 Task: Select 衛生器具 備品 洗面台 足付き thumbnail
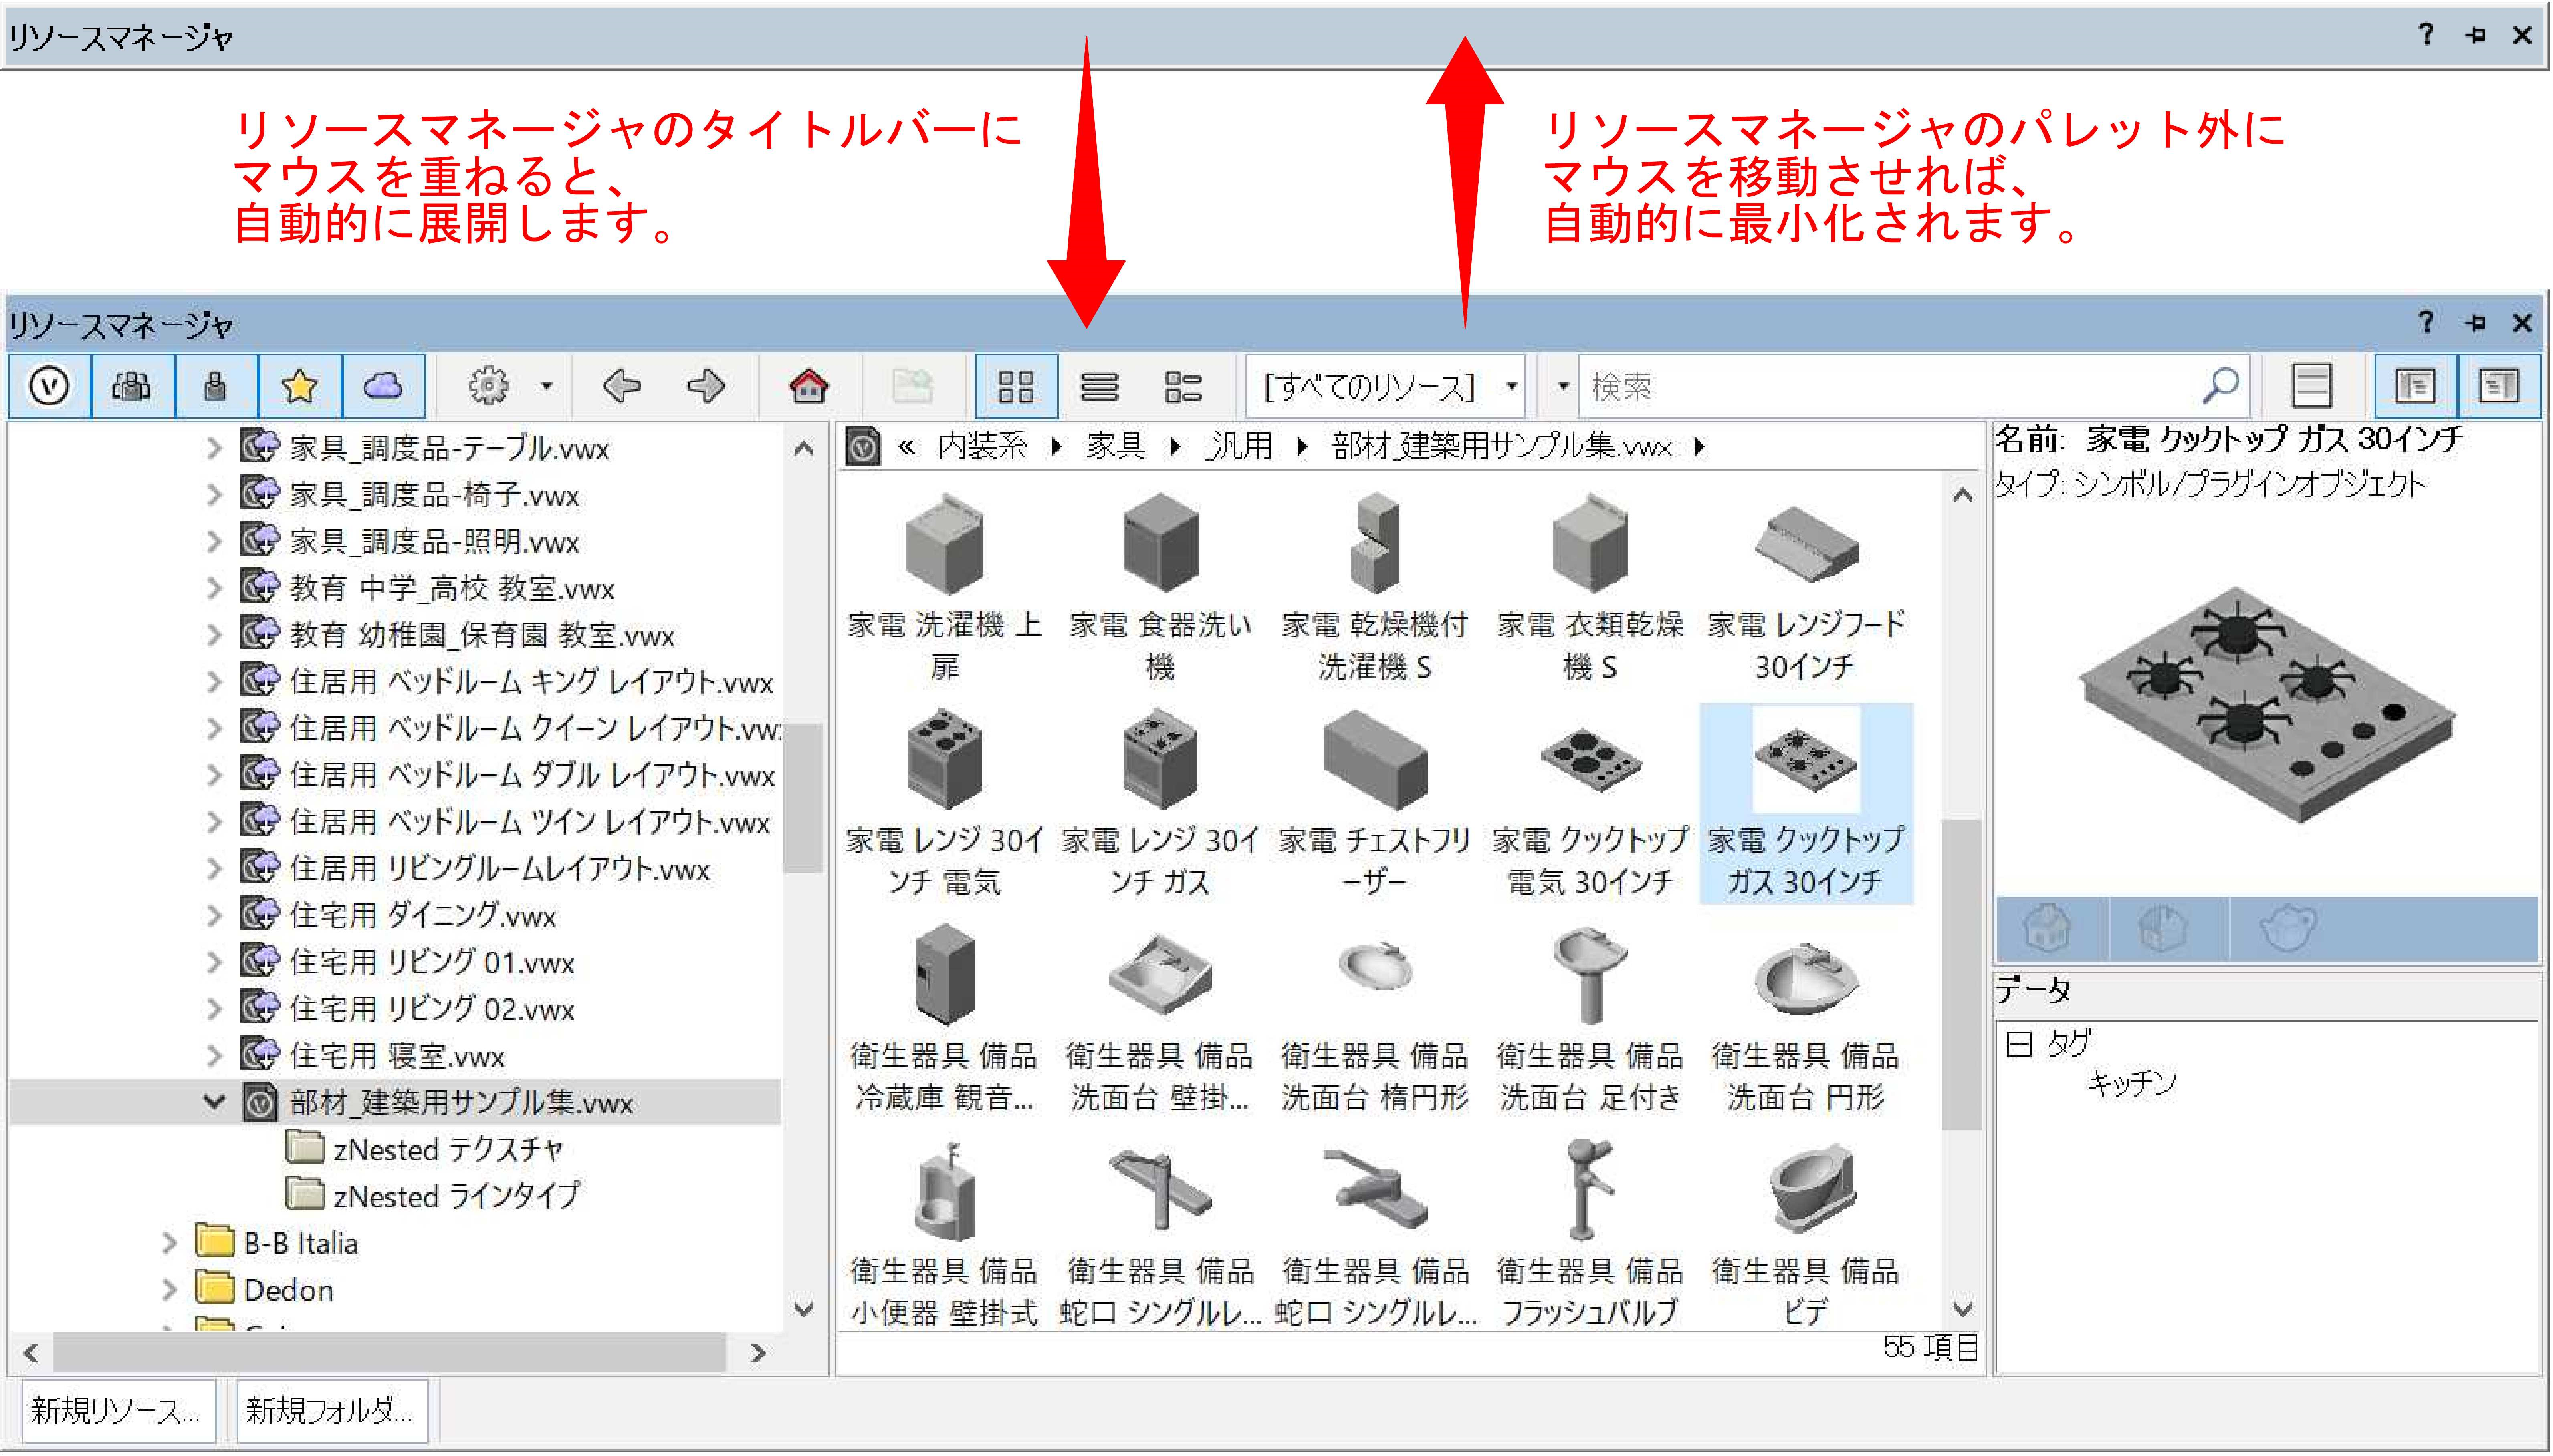point(1590,1020)
